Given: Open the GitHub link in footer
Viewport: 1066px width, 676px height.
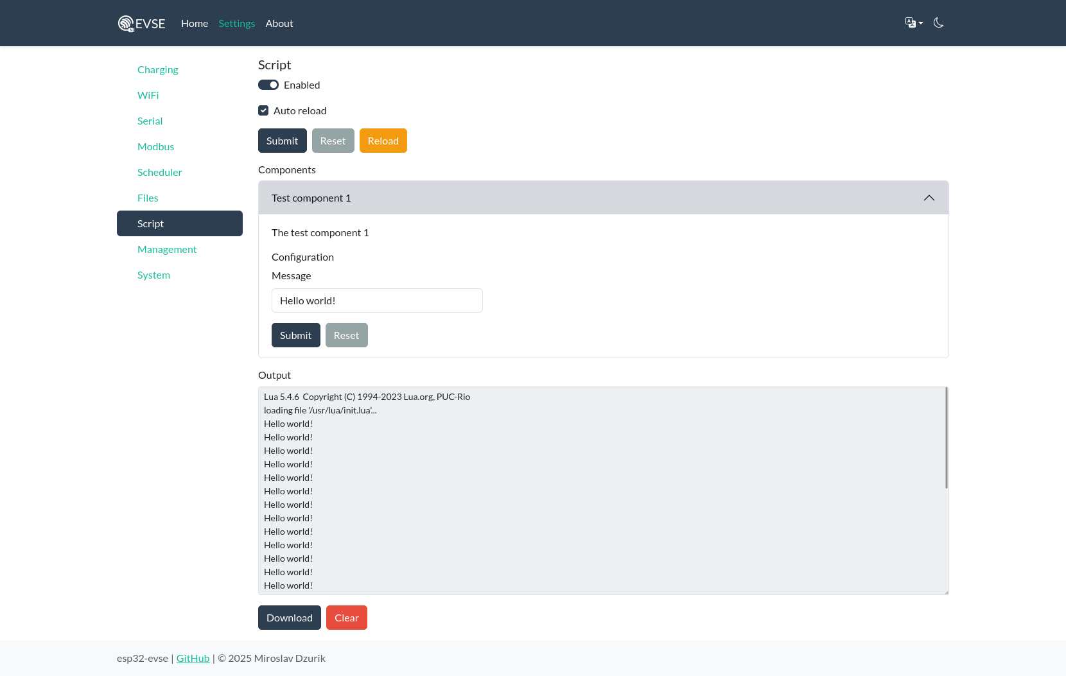Looking at the screenshot, I should click(x=193, y=658).
